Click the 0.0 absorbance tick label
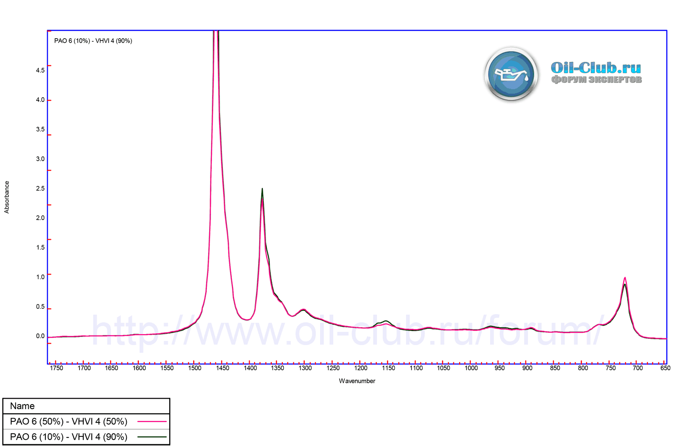This screenshot has width=682, height=446. (x=40, y=336)
